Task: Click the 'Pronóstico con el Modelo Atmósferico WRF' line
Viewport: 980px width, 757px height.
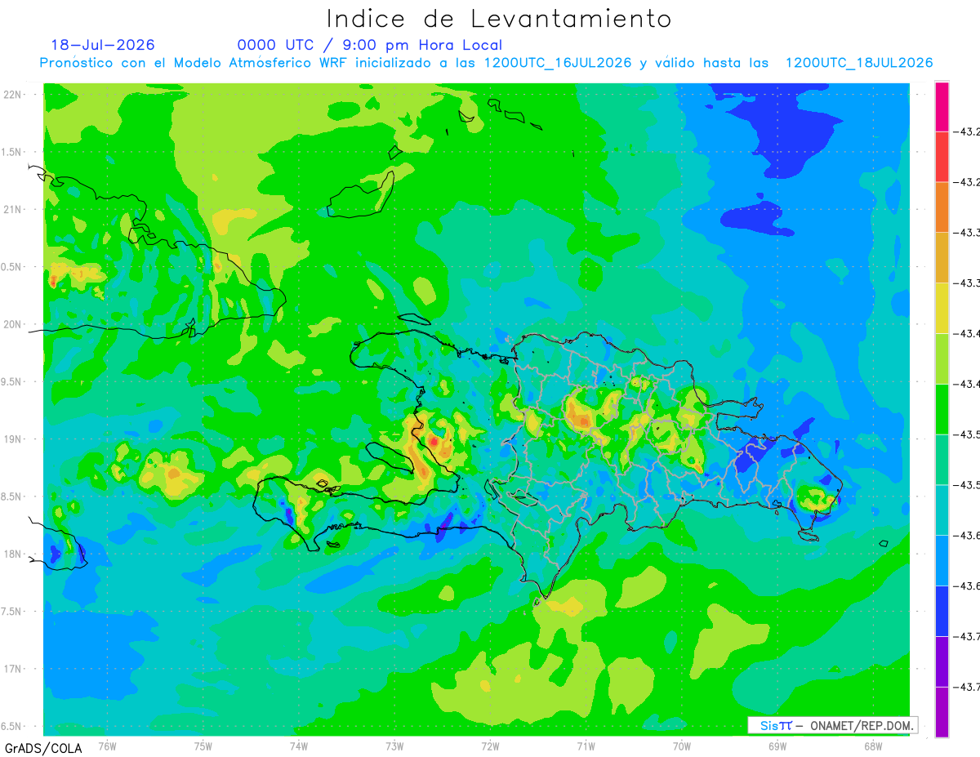Action: click(486, 63)
